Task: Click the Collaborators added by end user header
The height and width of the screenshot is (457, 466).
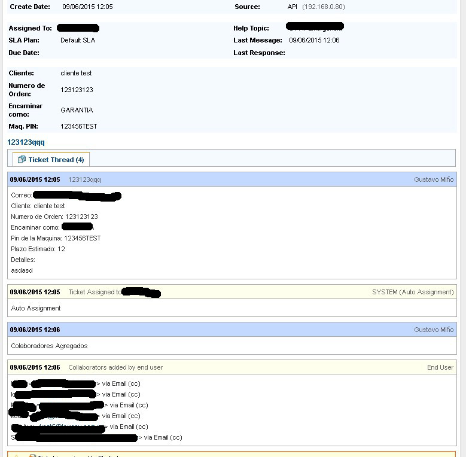Action: click(115, 367)
